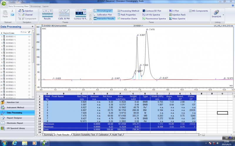Enable the Calibration Plot pane
The width and height of the screenshot is (235, 146).
tap(104, 15)
